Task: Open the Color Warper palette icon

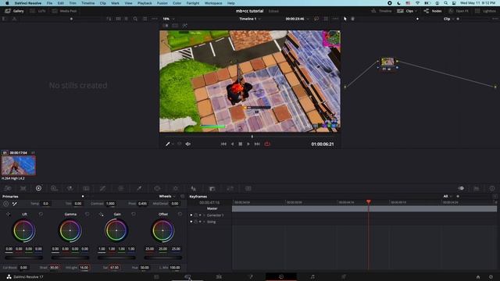Action: [x=121, y=188]
